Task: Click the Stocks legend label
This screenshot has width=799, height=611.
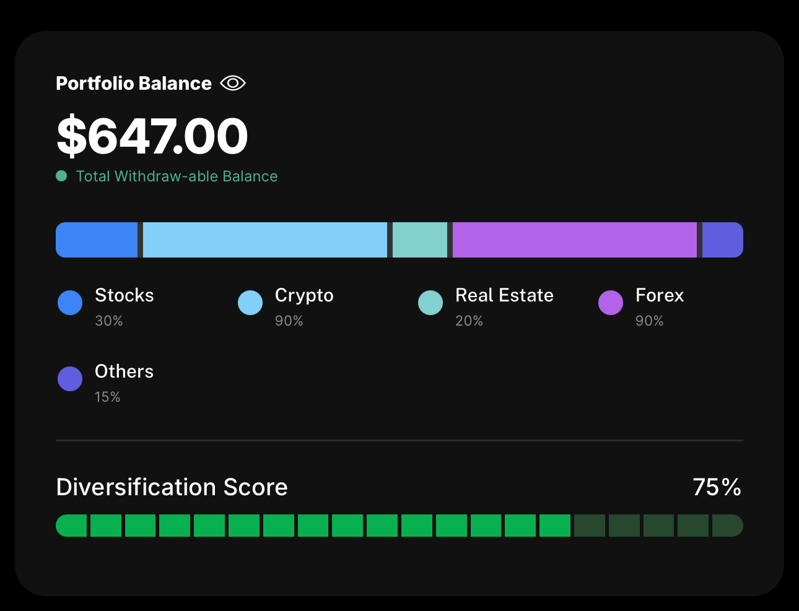Action: click(x=124, y=295)
